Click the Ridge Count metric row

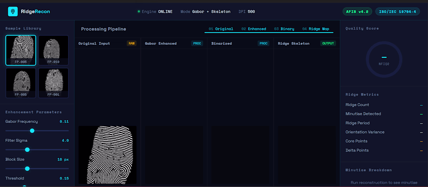click(x=384, y=105)
